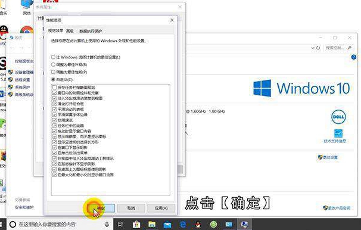Click the blue help question mark icon
361x230 pixels.
click(x=354, y=57)
